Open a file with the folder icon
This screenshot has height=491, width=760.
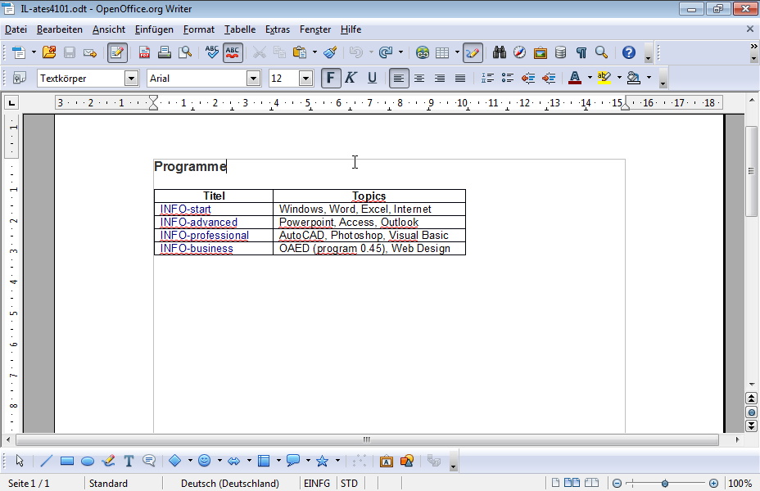[49, 52]
